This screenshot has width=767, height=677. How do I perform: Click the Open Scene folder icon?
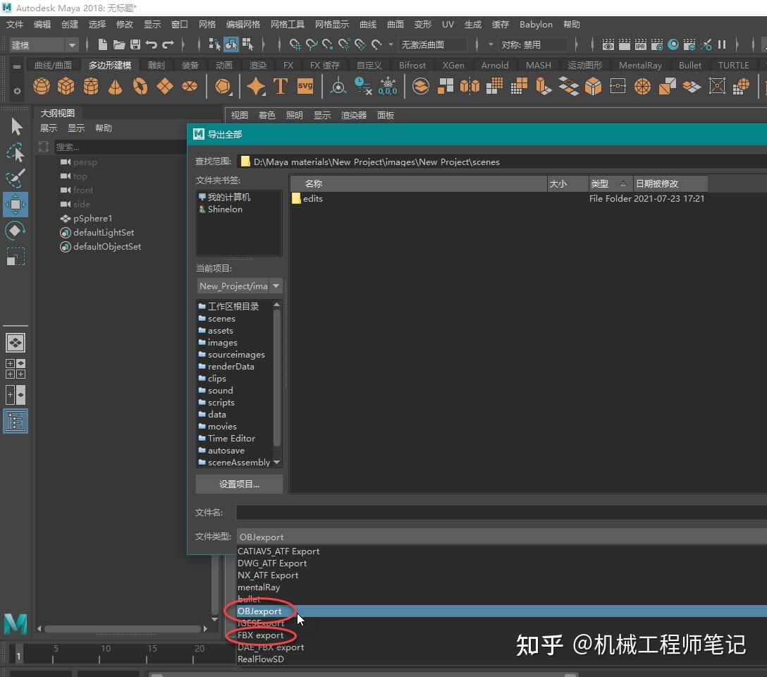(x=119, y=45)
